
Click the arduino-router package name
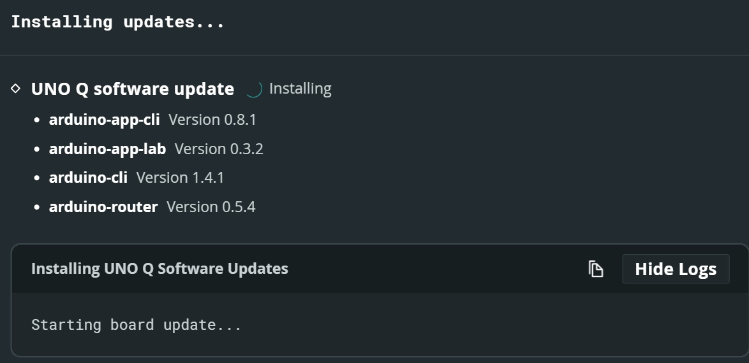click(103, 206)
